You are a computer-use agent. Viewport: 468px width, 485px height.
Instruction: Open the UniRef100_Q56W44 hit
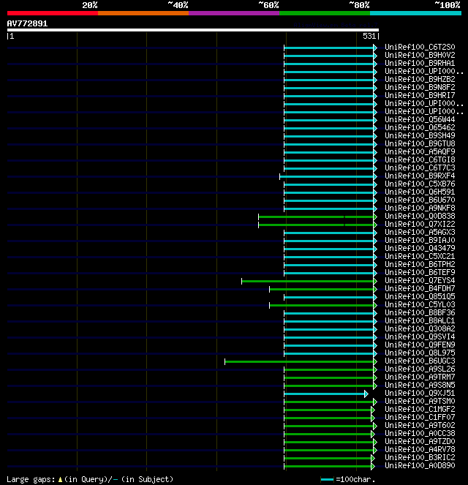[420, 119]
